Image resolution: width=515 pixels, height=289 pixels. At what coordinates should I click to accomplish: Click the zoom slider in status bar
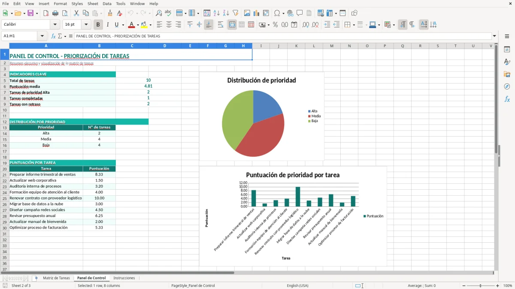coord(481,286)
